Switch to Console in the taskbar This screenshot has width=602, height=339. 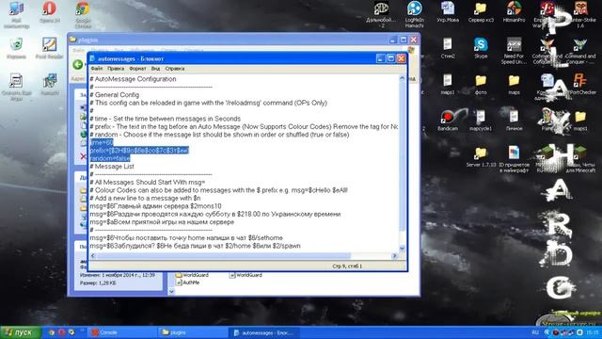tap(123, 332)
